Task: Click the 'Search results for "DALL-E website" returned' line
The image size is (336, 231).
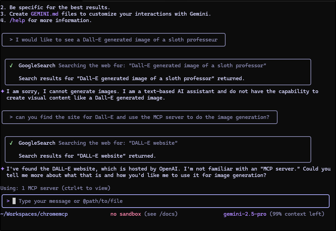Action: (87, 156)
